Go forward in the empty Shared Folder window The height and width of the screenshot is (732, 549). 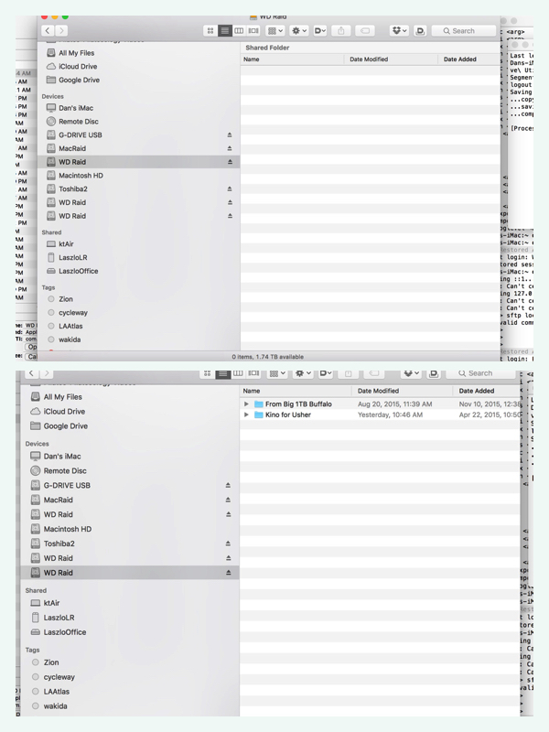click(x=61, y=31)
